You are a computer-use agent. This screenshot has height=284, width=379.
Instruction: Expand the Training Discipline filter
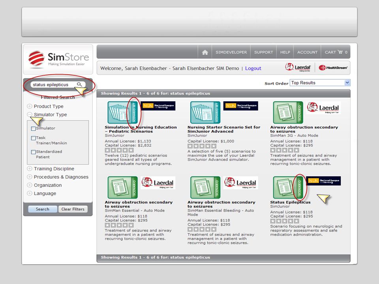(x=30, y=168)
